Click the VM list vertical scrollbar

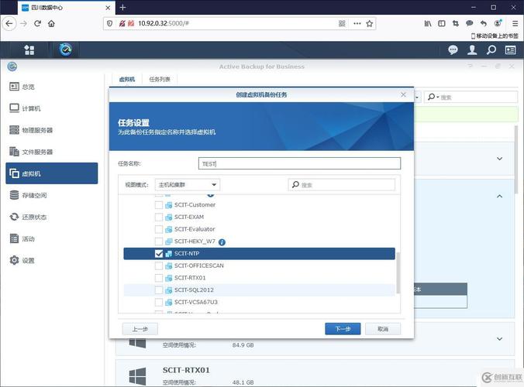[x=399, y=271]
